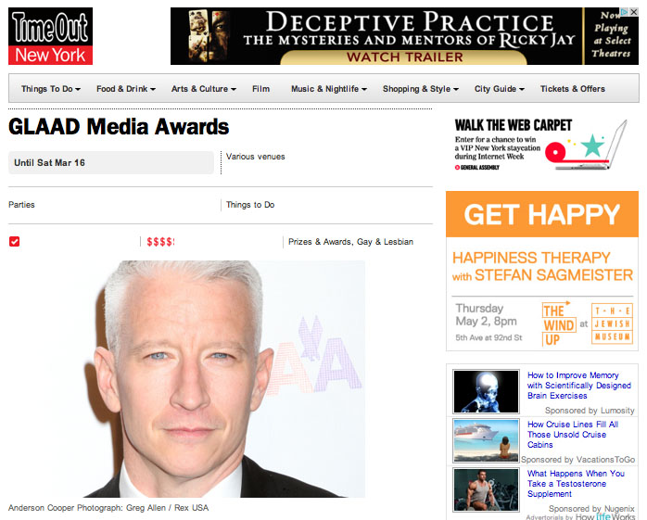Click The Jewish Museum logo
Viewport: 647px width, 520px height.
(x=613, y=324)
